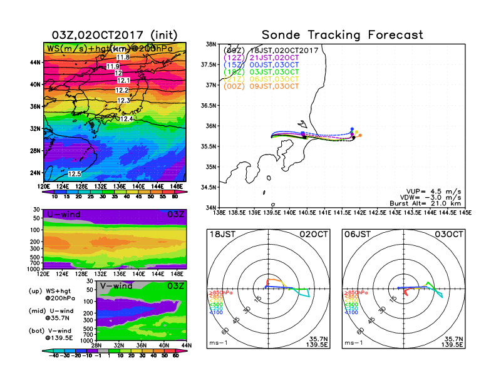Select the (09Z) 18JST,02OCT2017 legend entry

click(271, 51)
